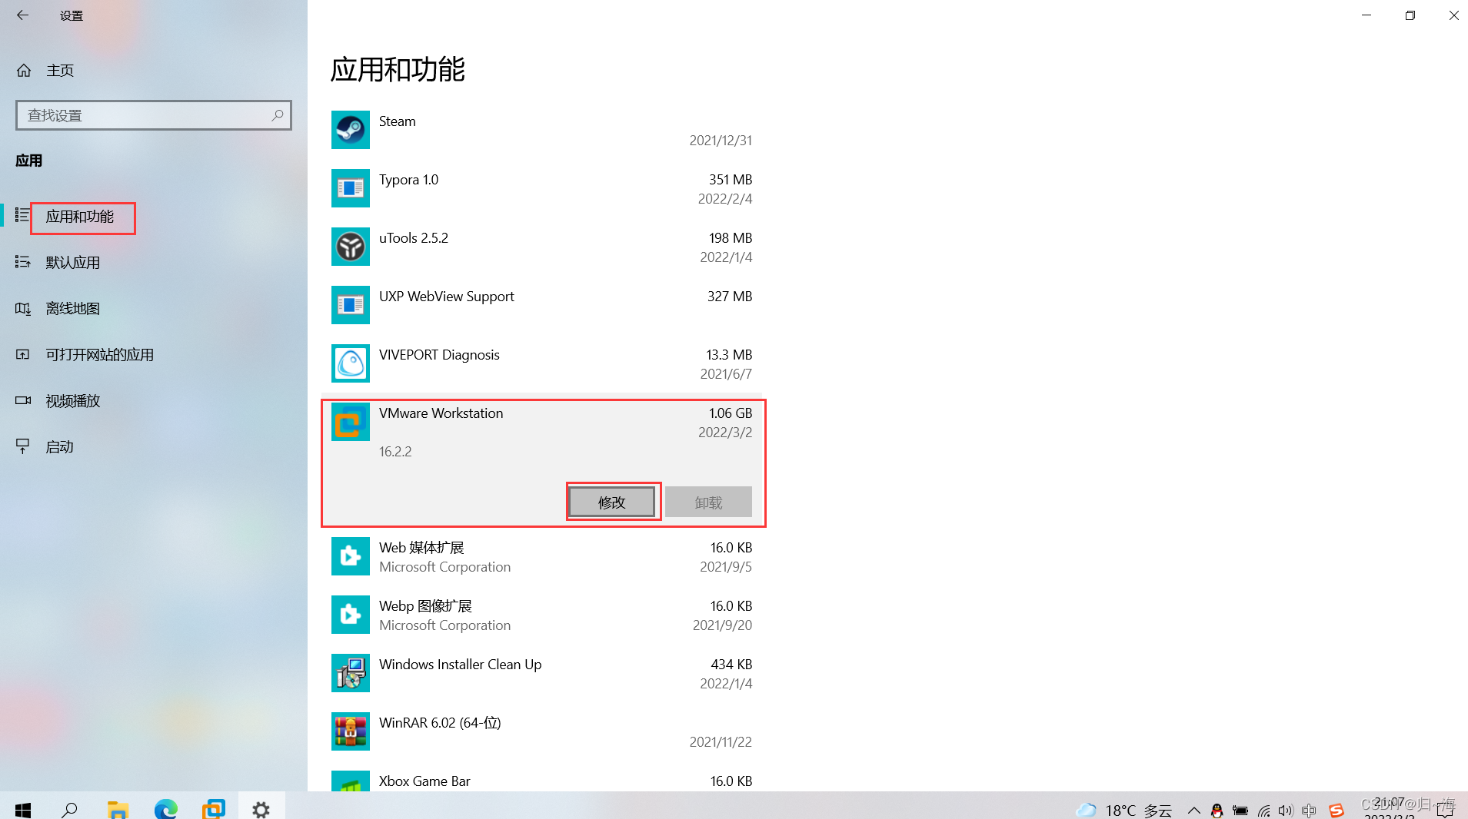This screenshot has height=819, width=1468.
Task: Click the WinRAR 6.02 icon
Action: [351, 731]
